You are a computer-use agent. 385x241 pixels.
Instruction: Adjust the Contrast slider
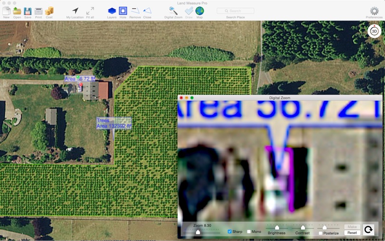point(303,227)
